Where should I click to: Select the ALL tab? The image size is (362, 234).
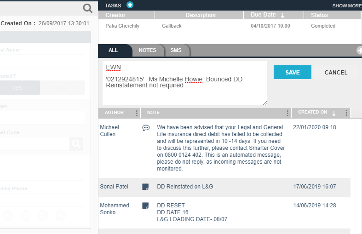point(113,51)
